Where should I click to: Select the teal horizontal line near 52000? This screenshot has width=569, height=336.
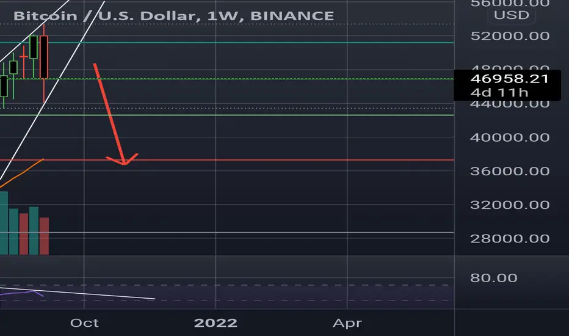[x=227, y=43]
